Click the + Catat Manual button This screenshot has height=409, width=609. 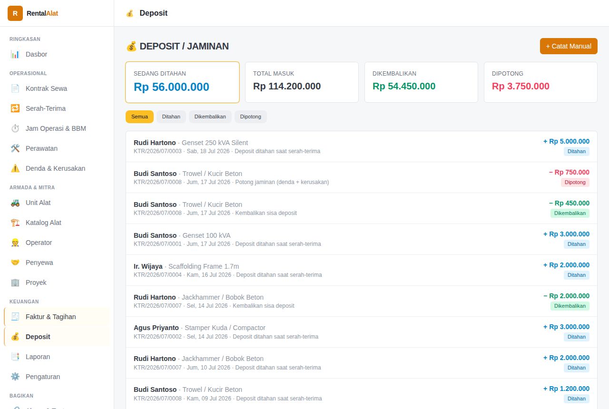[x=569, y=46]
